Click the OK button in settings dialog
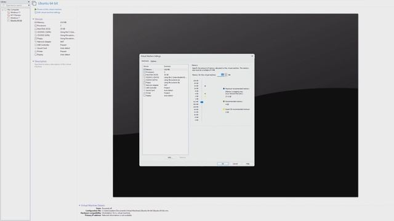 coord(223,164)
